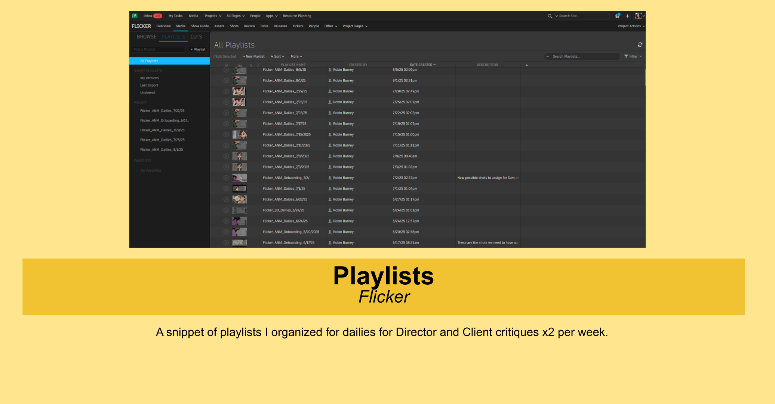Open the Filter control next to Search Playlists
Viewport: 775px width, 404px height.
pyautogui.click(x=632, y=56)
